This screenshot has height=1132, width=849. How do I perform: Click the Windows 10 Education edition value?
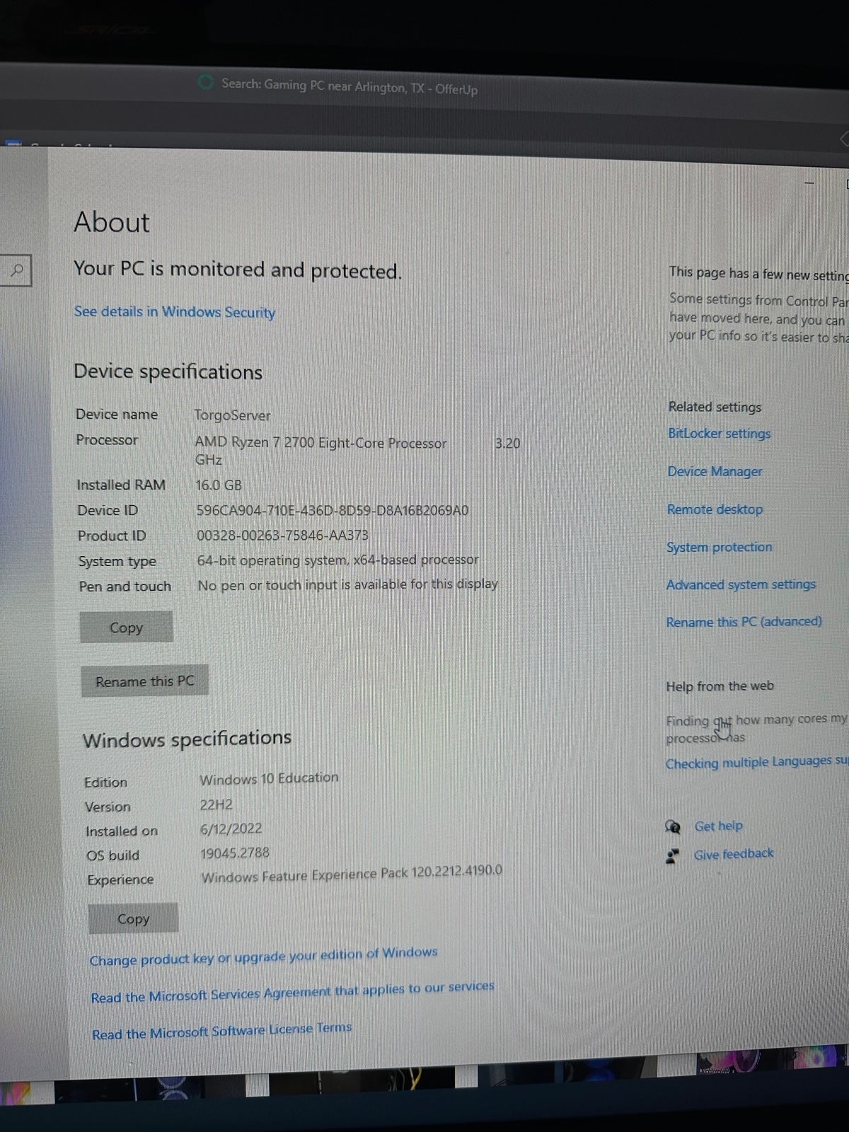(269, 778)
